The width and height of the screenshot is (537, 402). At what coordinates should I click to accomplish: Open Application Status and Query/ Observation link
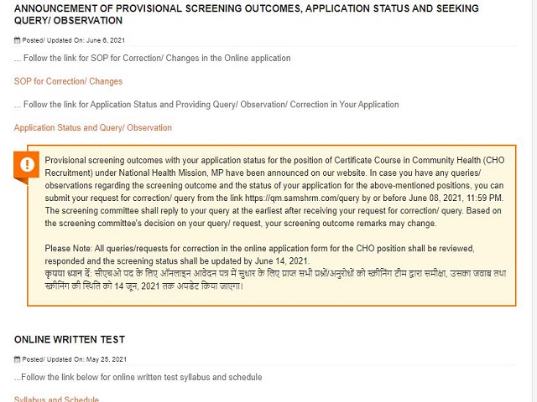[92, 128]
